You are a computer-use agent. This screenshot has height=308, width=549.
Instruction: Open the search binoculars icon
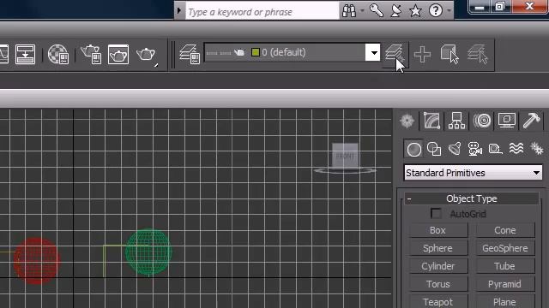349,11
